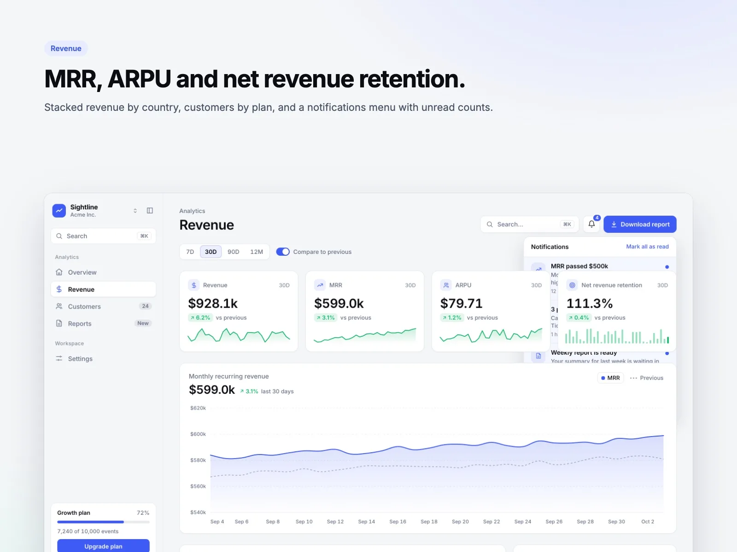
Task: Focus the sidebar Search field
Action: pyautogui.click(x=103, y=236)
